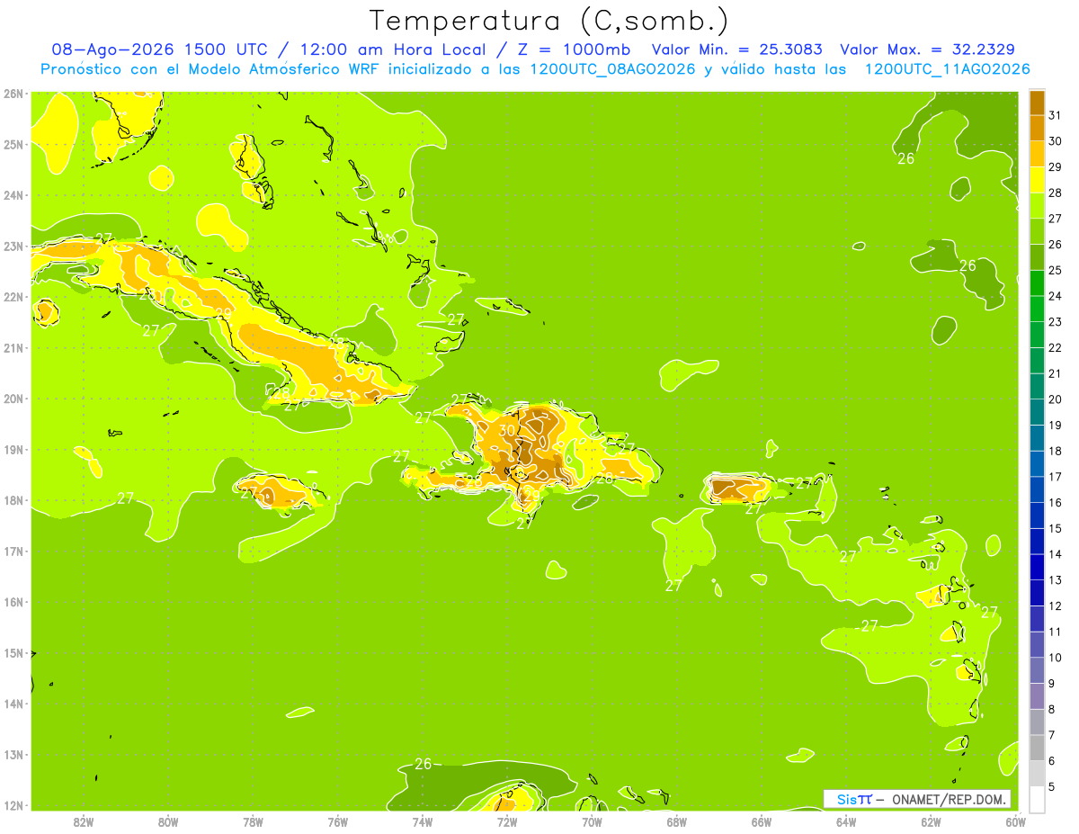Click the 17N latitude axis label
Viewport: 1079px width, 834px height.
13,551
